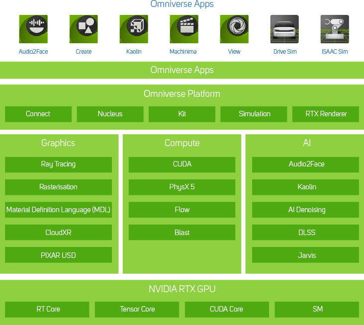Image resolution: width=364 pixels, height=325 pixels.
Task: Open the Audio2Face app icon
Action: 33,29
